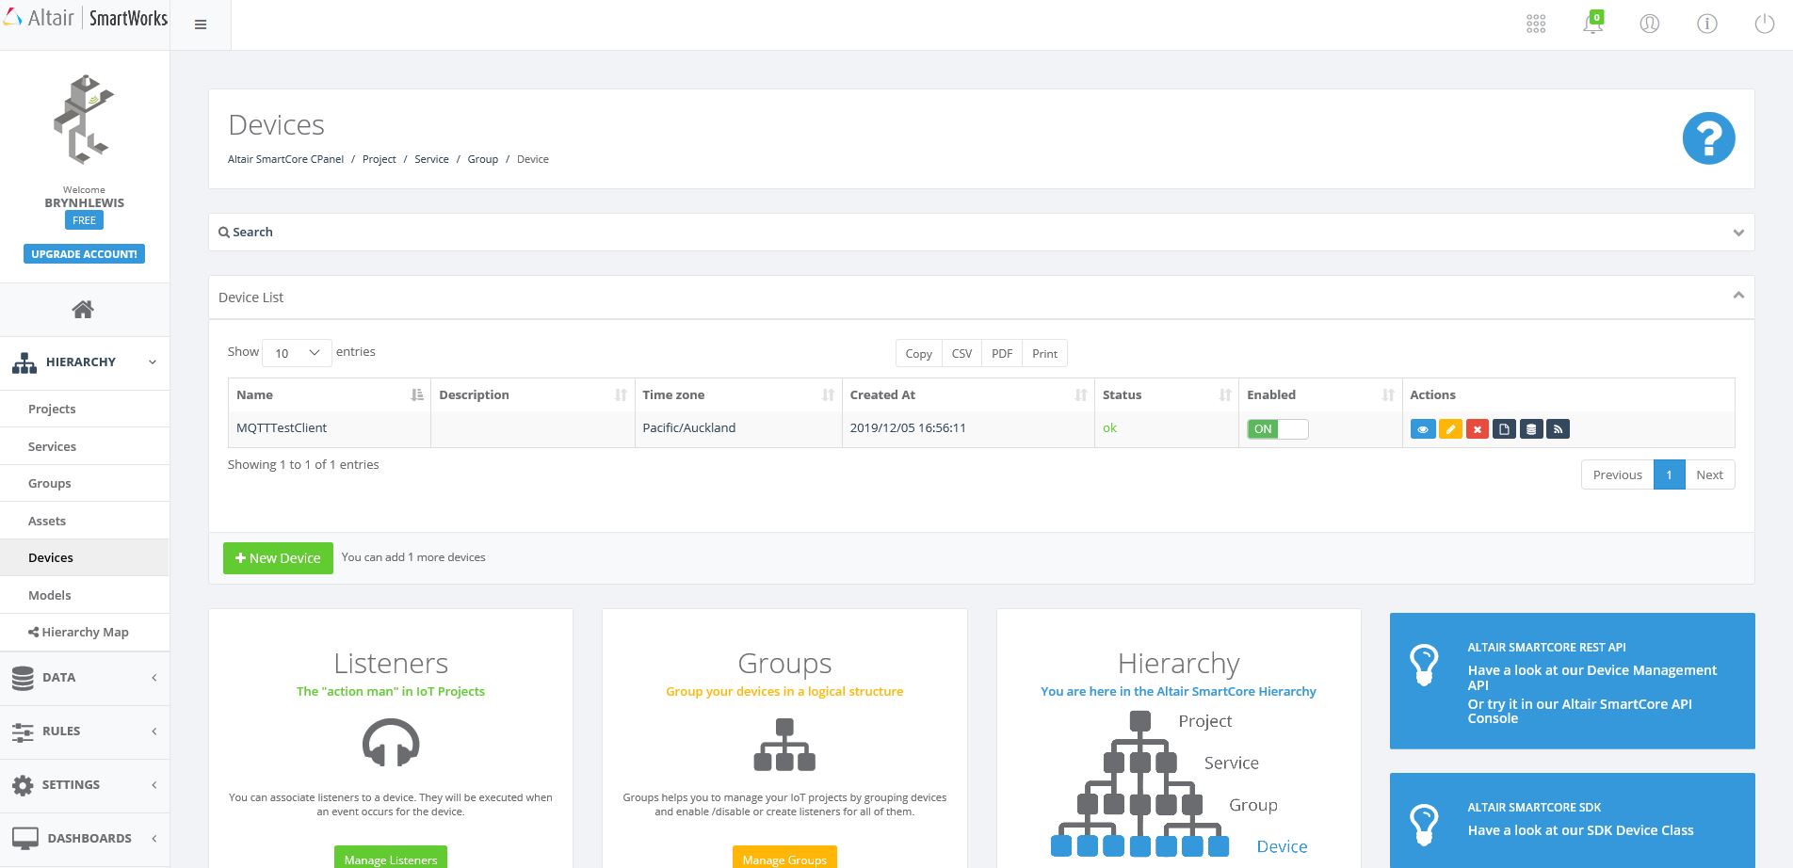Expand the SETTINGS sidebar section
The width and height of the screenshot is (1793, 868).
pos(85,785)
